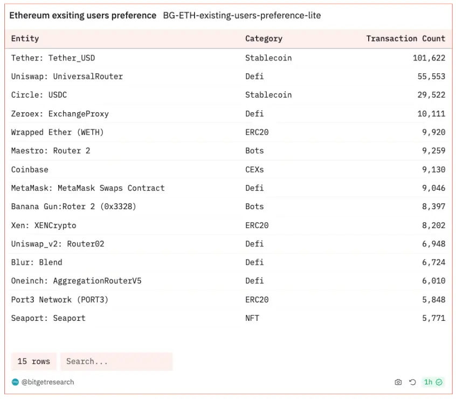The width and height of the screenshot is (456, 399).
Task: Select the Uniswap: UniversalRouter entity cell
Action: point(67,77)
